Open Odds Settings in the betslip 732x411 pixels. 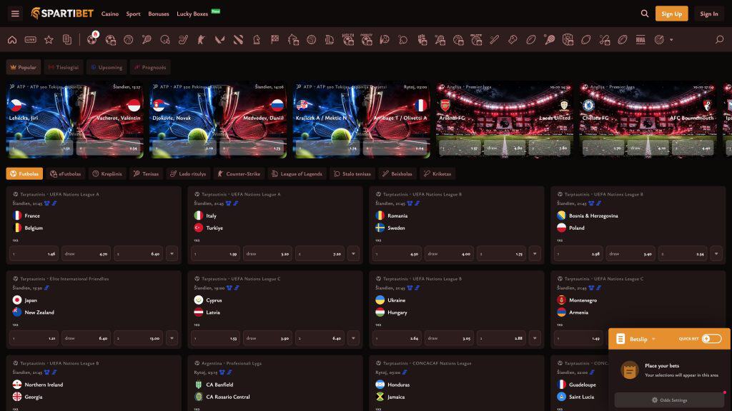click(x=669, y=400)
